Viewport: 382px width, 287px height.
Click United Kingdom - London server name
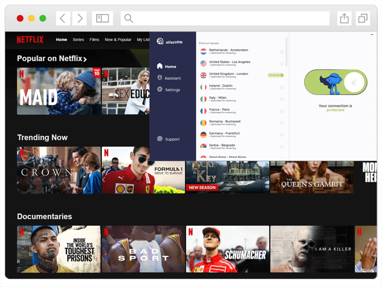tap(229, 74)
